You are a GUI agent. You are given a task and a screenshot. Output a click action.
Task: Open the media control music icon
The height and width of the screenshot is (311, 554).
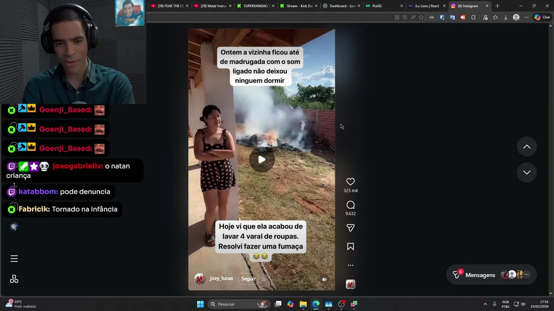[x=485, y=17]
